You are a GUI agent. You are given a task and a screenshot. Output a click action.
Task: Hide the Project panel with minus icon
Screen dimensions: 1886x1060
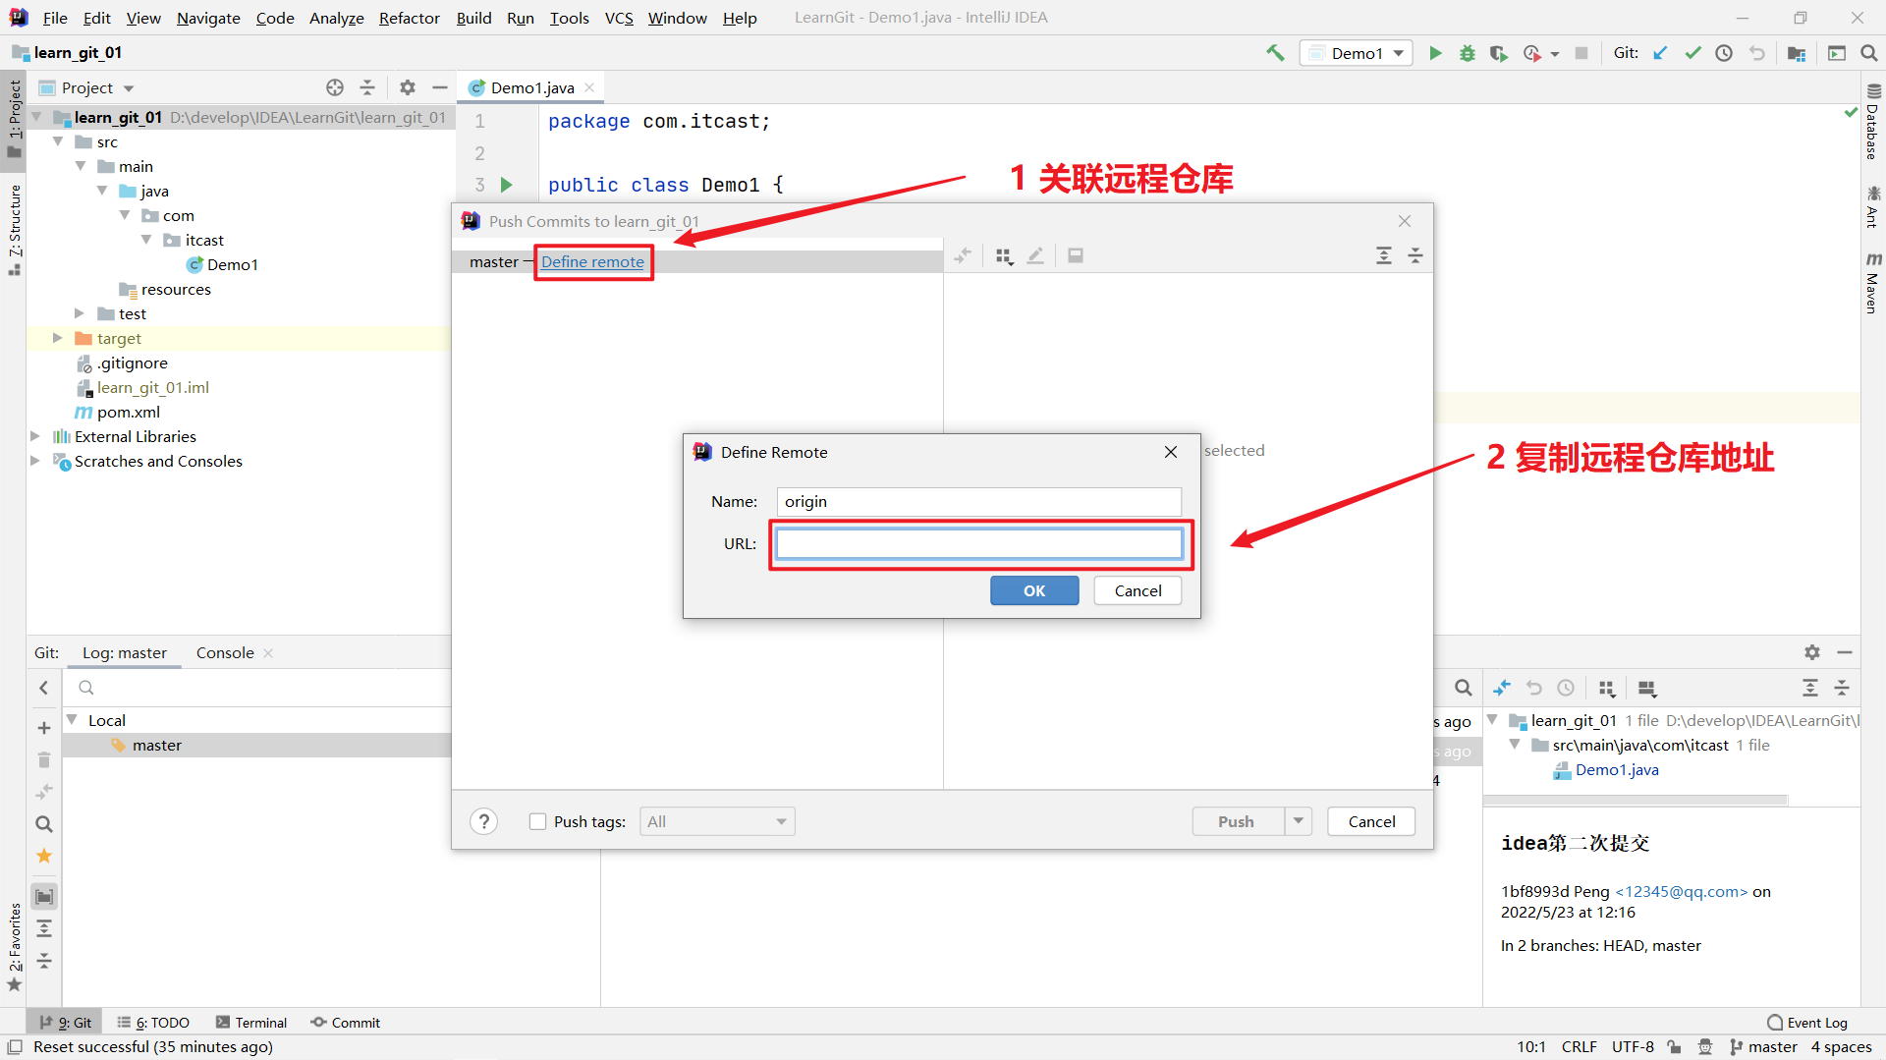(x=440, y=87)
